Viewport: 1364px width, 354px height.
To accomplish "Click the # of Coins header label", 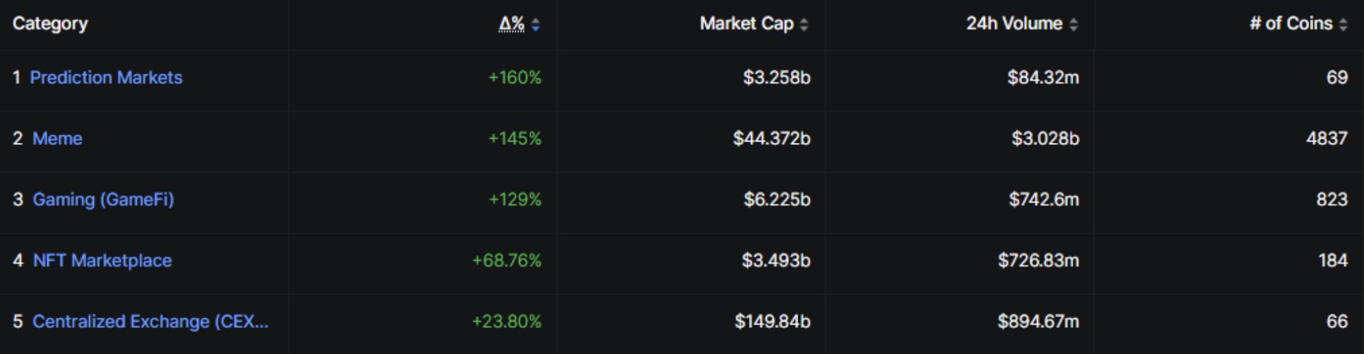I will tap(1291, 24).
